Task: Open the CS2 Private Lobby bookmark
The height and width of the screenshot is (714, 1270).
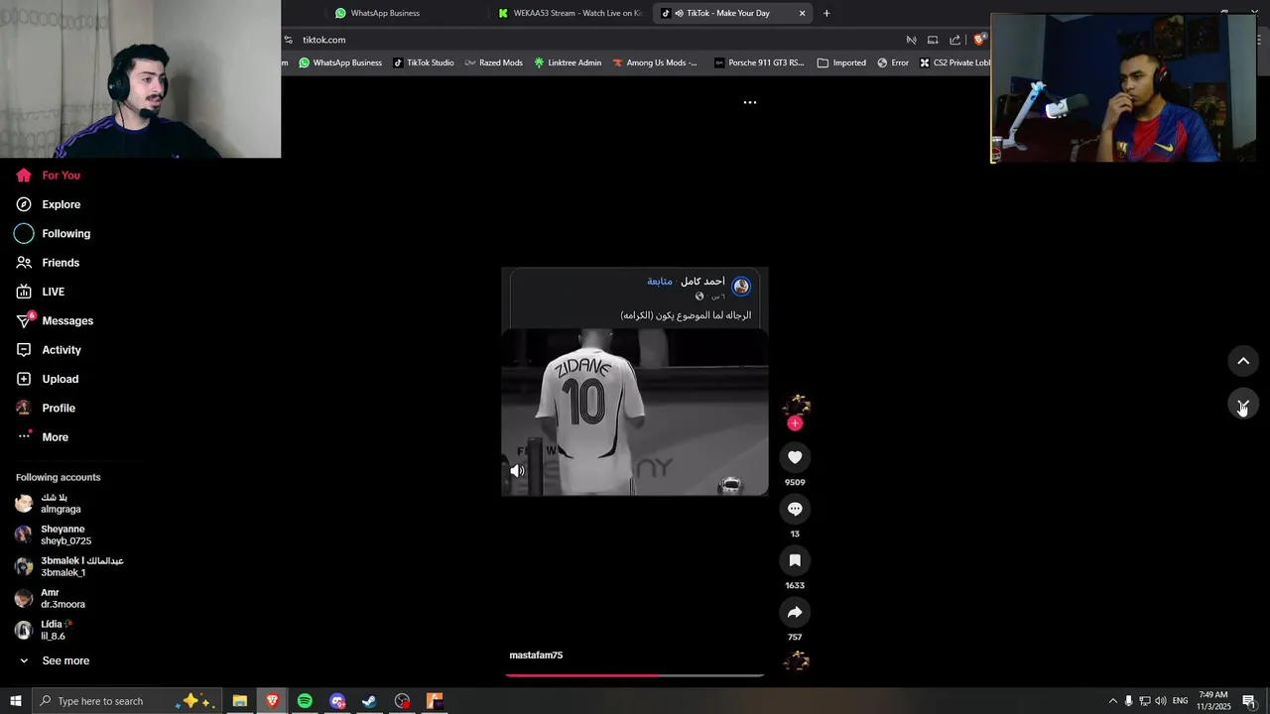Action: click(x=954, y=62)
